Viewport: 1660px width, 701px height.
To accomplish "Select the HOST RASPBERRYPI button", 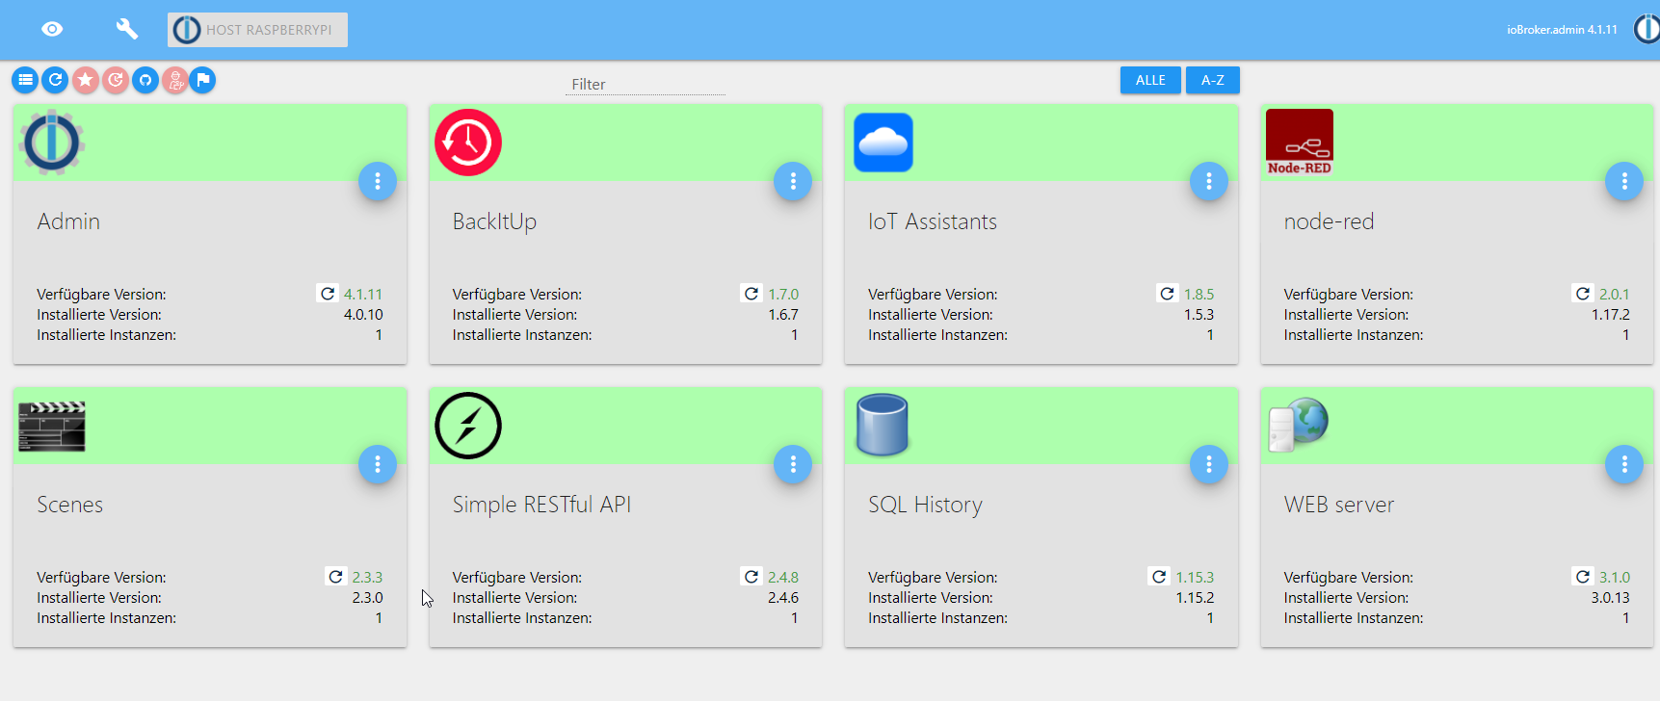I will pyautogui.click(x=257, y=30).
